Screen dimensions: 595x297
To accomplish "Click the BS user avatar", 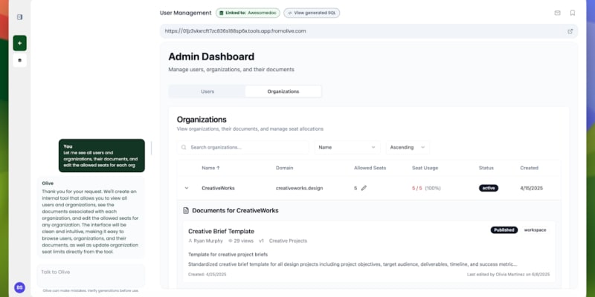I will (19, 287).
